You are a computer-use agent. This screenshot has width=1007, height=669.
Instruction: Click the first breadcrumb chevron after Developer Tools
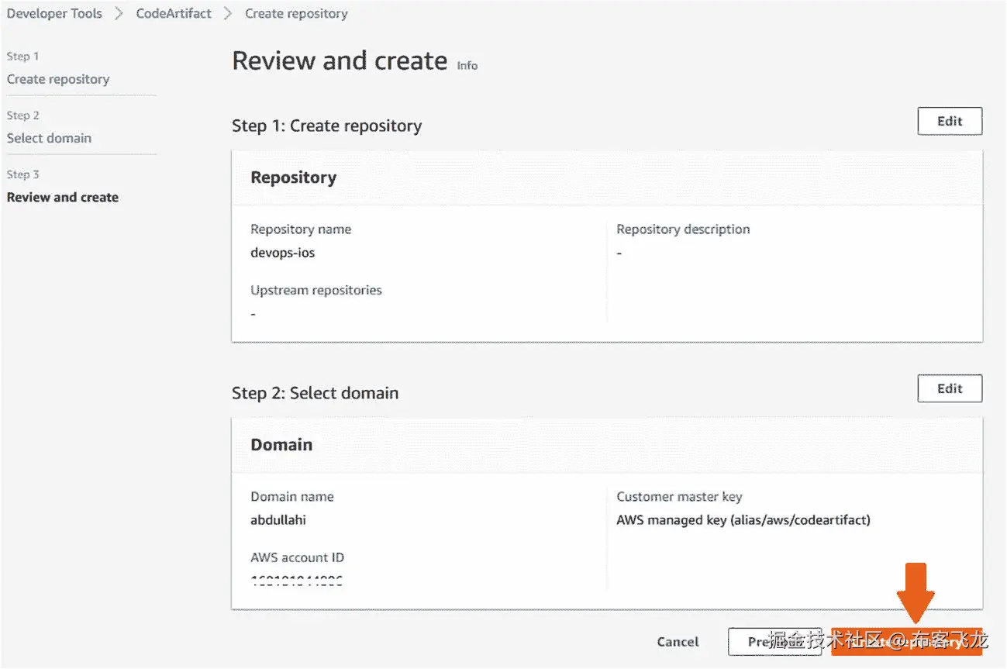point(119,14)
